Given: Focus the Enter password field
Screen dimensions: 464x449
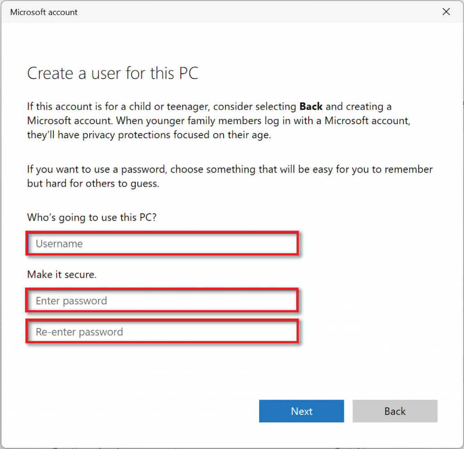Looking at the screenshot, I should pos(162,301).
